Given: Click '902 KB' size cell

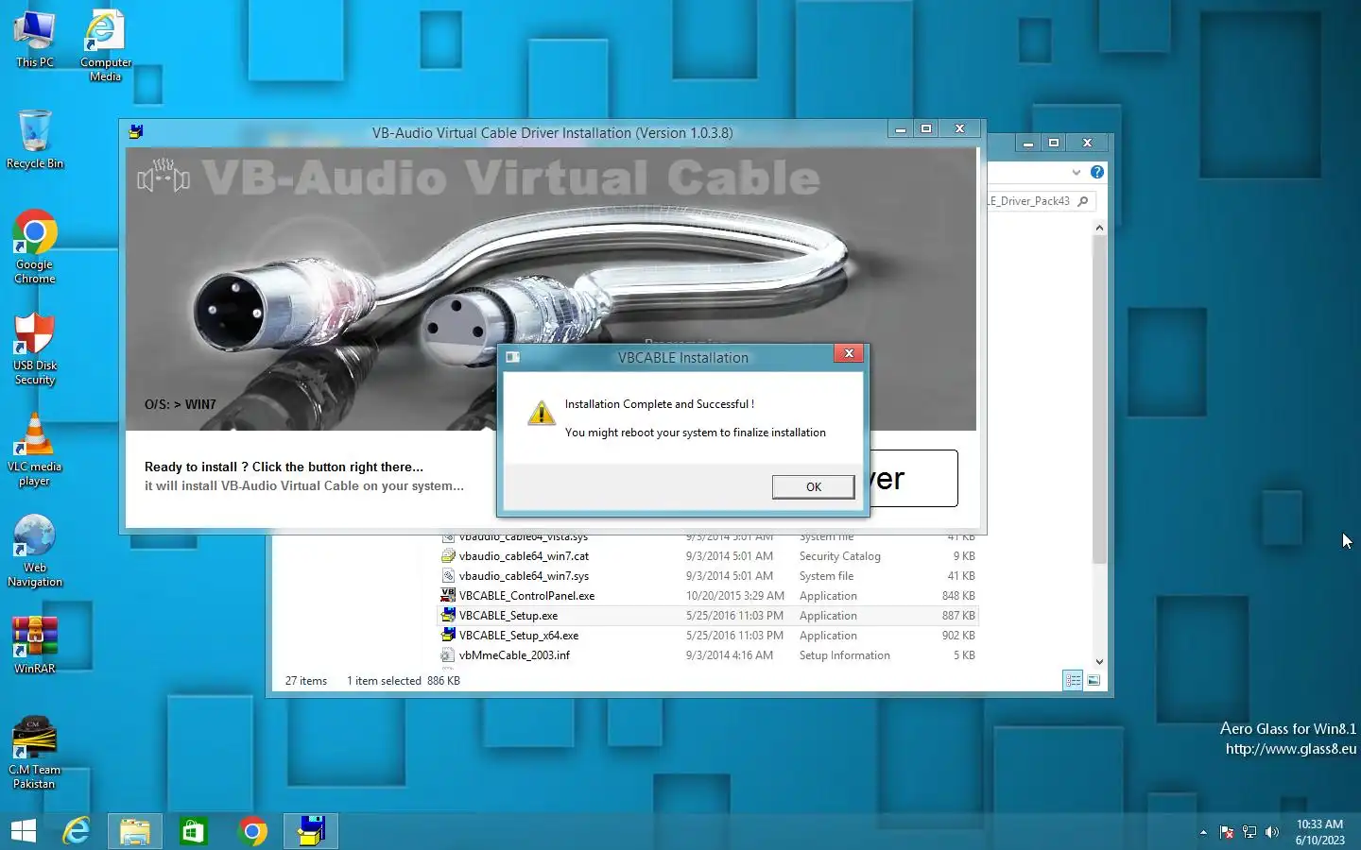Looking at the screenshot, I should coord(958,636).
